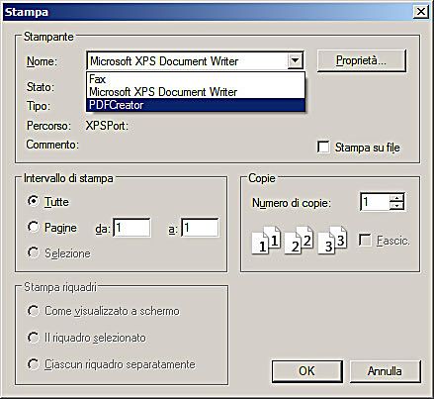Screen dimensions: 434x399
Task: Click the Numero di copie field
Action: pyautogui.click(x=375, y=202)
